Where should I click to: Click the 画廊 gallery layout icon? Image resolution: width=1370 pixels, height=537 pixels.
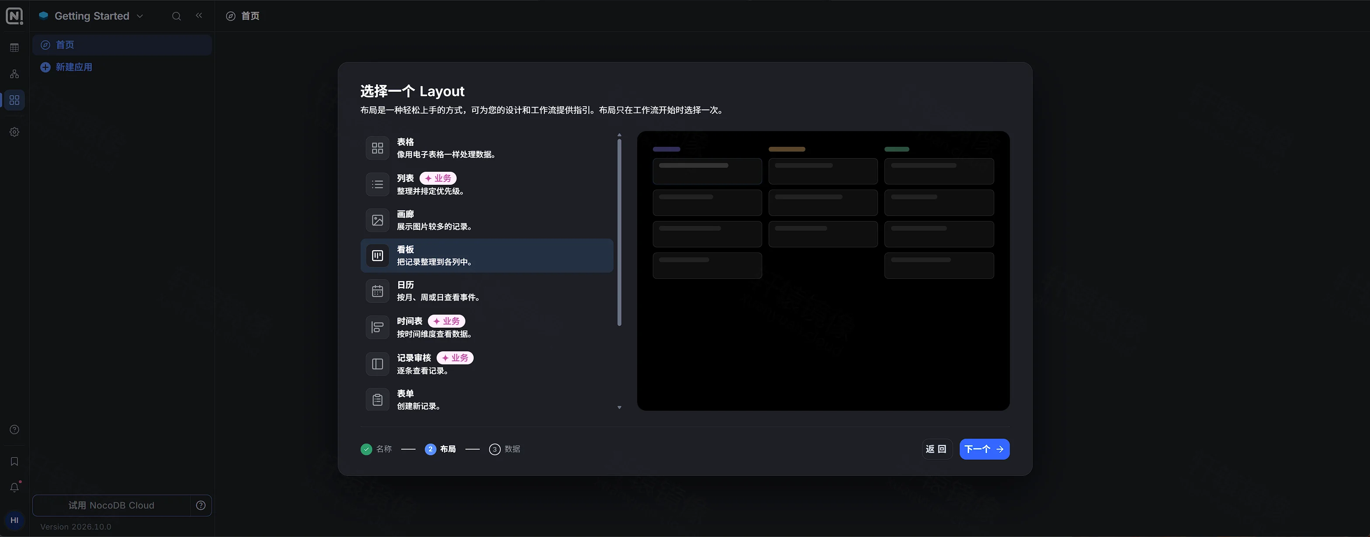[x=377, y=220]
